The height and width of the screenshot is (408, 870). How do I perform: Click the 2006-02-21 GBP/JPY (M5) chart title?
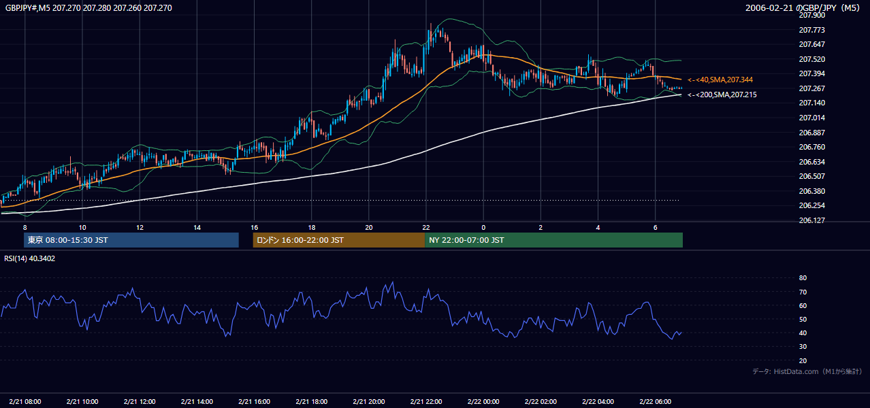click(804, 8)
